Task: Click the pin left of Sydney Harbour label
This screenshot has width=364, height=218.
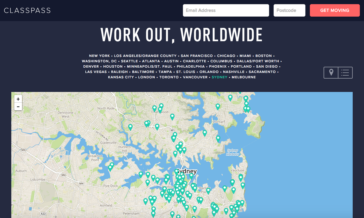Action: point(218,139)
